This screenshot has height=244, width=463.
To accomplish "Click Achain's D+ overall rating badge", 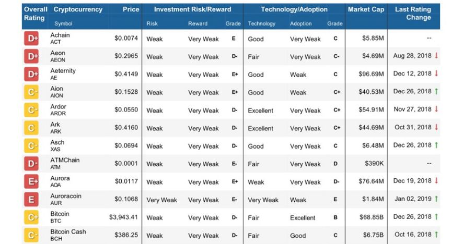I will tap(31, 39).
